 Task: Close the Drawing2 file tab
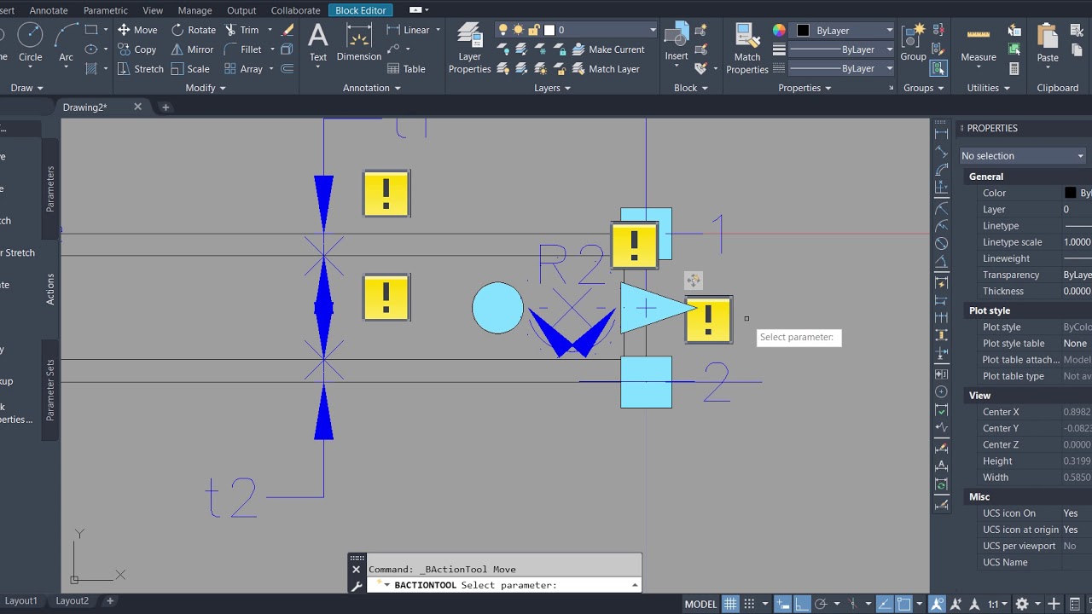click(x=137, y=107)
